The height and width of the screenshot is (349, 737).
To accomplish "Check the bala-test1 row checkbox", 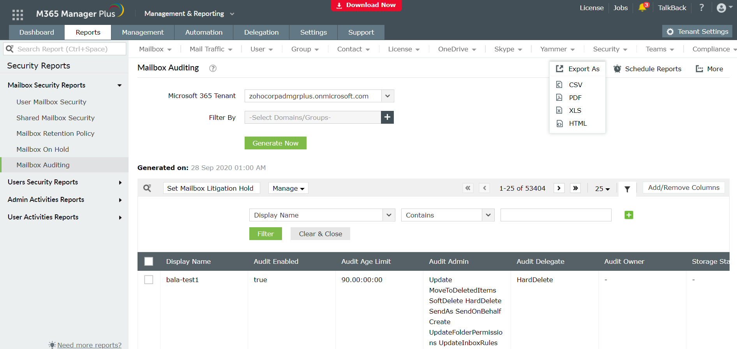I will coord(149,280).
